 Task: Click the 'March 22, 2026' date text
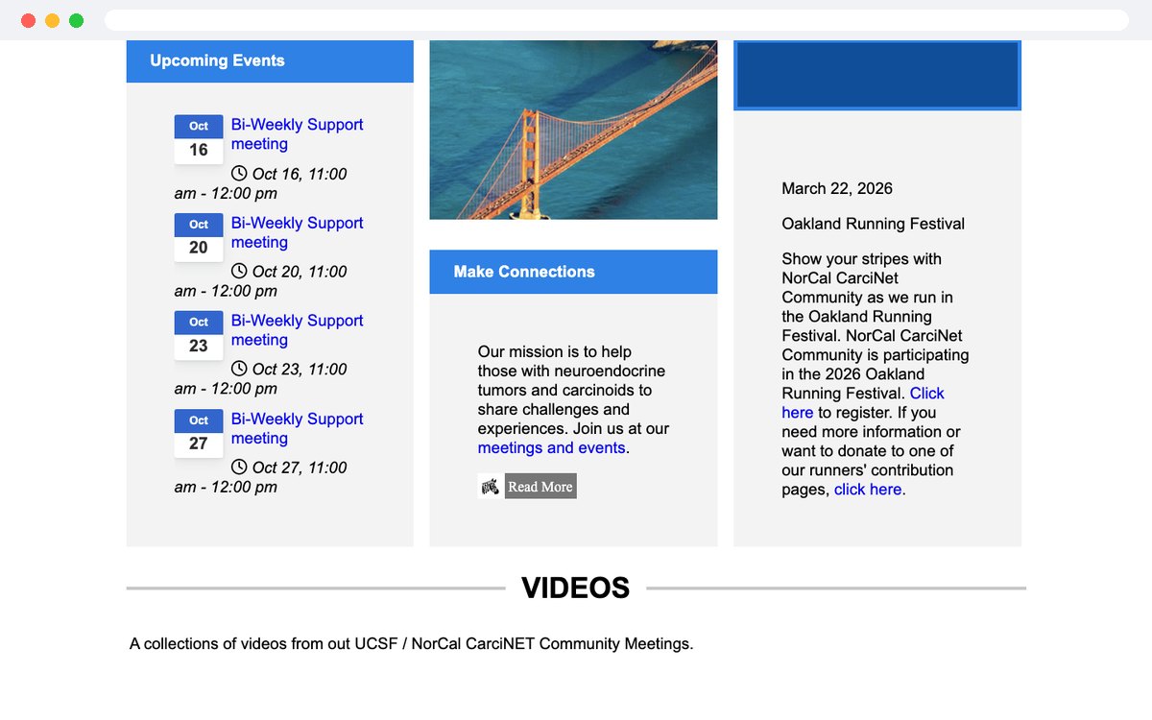(x=837, y=188)
